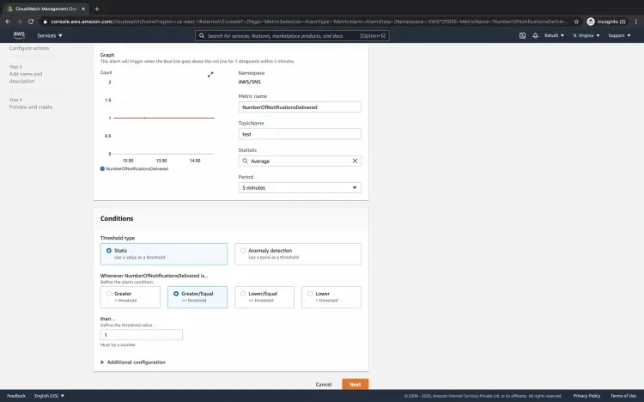Click the threshold value input field
This screenshot has height=402, width=644.
(x=142, y=335)
